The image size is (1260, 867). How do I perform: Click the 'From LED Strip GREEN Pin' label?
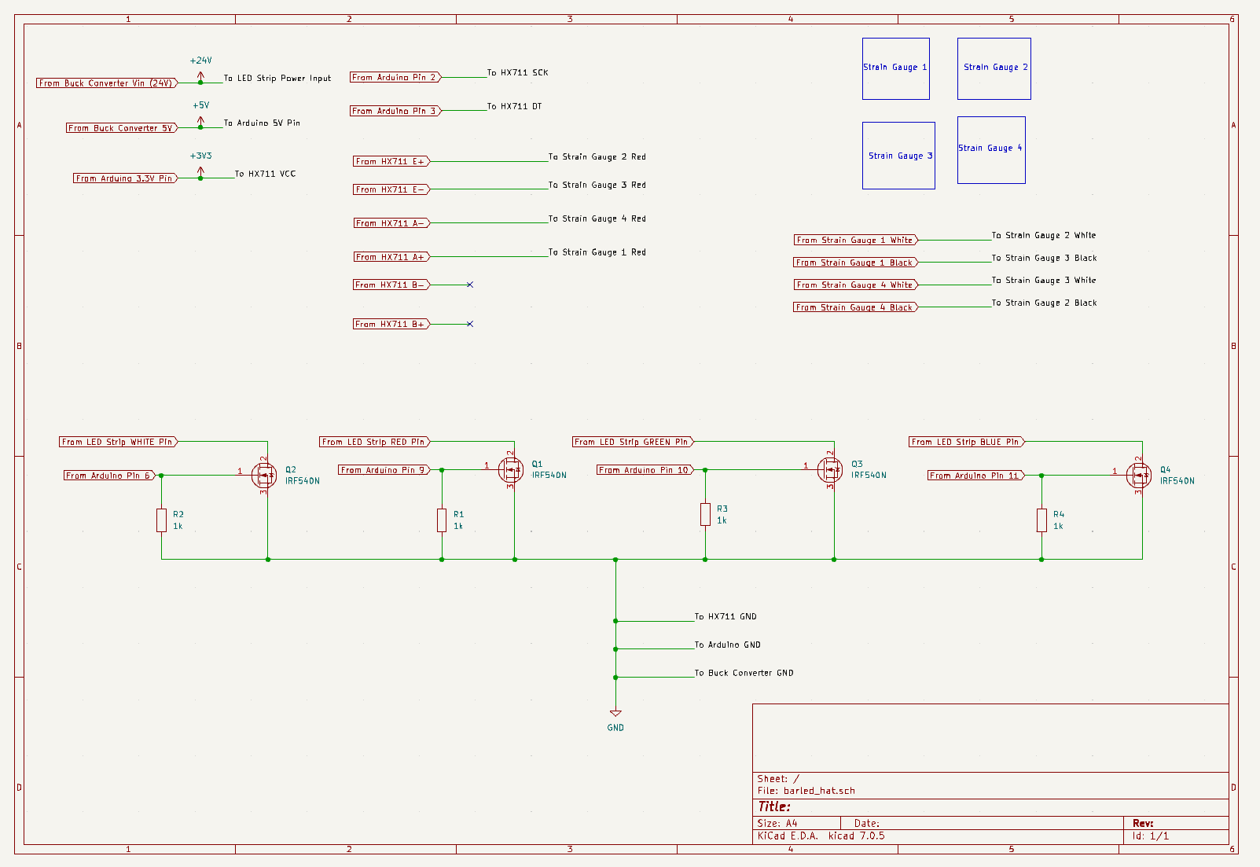632,443
